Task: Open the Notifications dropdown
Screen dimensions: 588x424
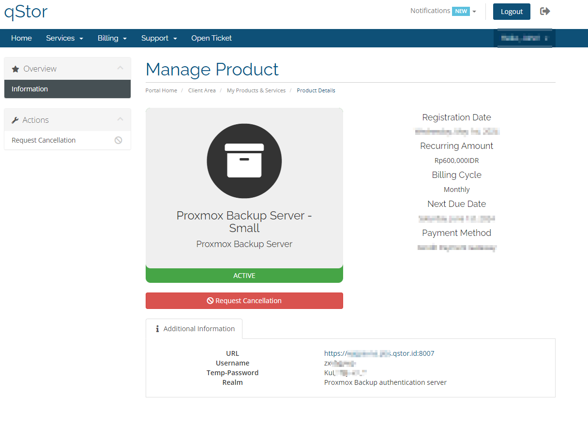Action: 443,11
